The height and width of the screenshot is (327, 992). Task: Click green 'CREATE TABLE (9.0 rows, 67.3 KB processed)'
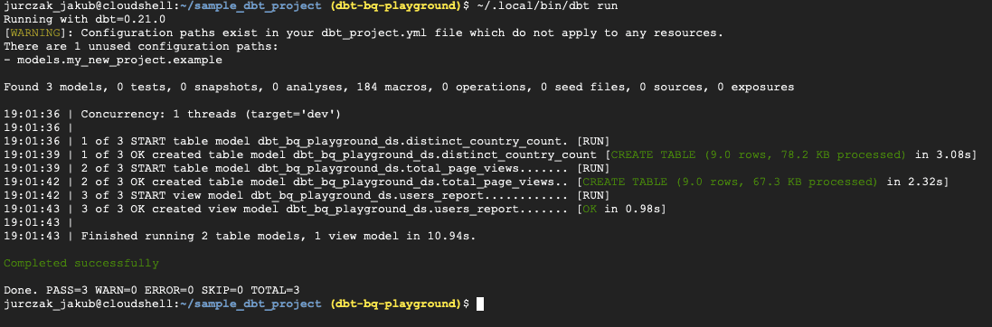click(x=730, y=182)
